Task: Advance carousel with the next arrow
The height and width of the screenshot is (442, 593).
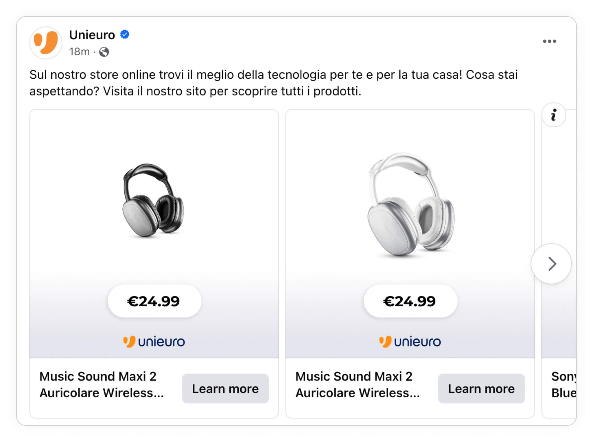Action: 551,264
